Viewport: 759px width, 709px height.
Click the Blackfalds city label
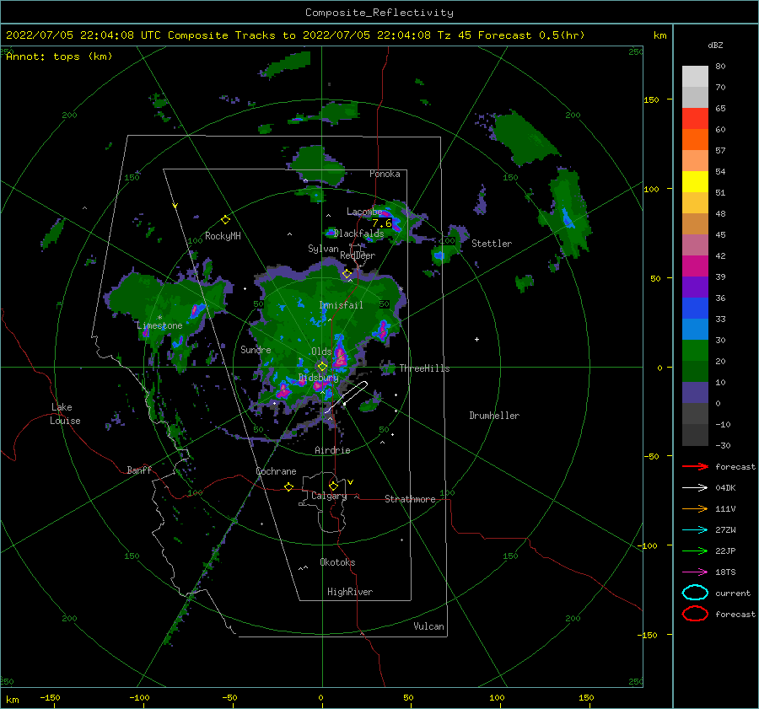point(358,234)
